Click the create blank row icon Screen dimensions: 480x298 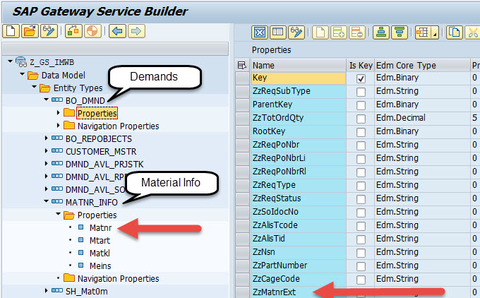320,32
